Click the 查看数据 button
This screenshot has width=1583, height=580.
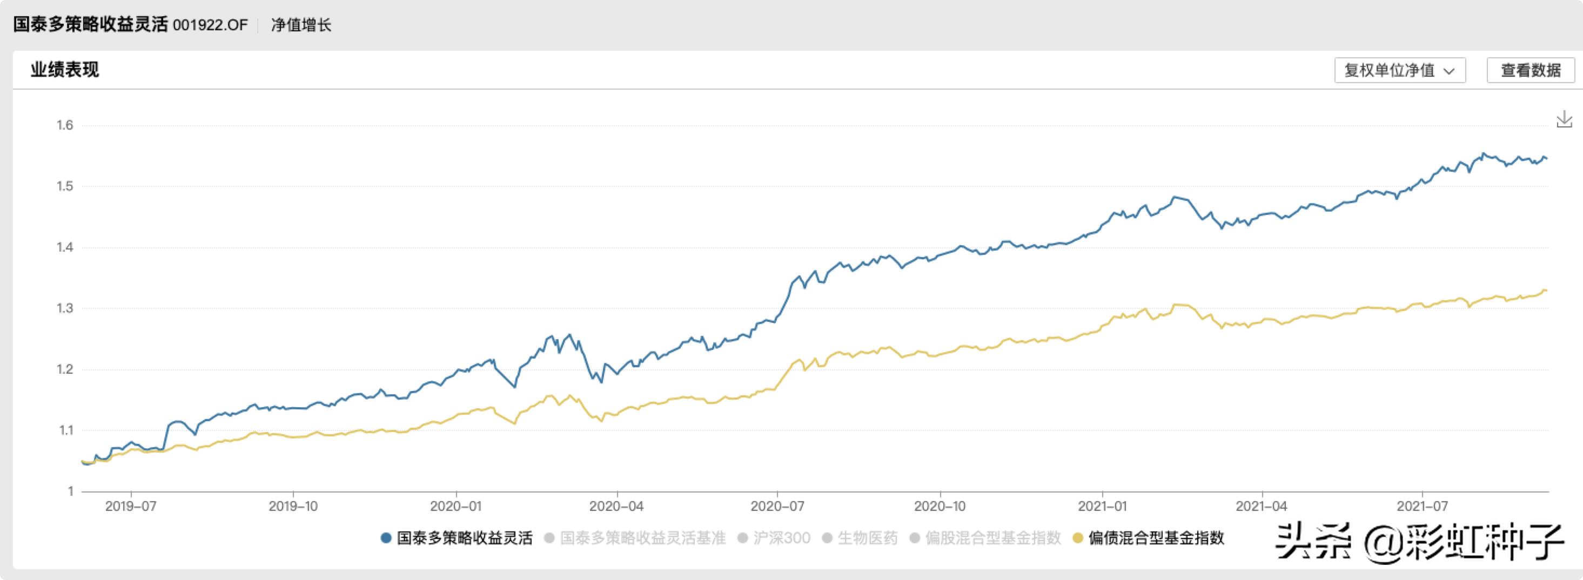click(1530, 71)
